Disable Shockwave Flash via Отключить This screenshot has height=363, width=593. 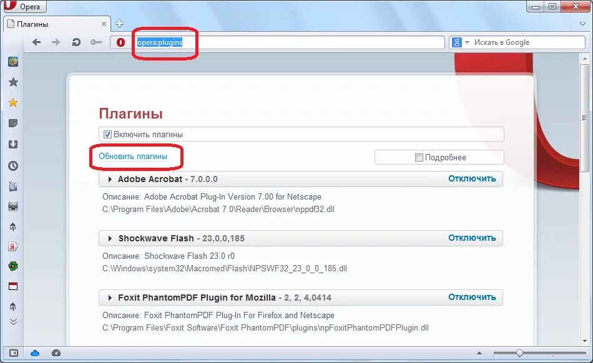point(472,238)
